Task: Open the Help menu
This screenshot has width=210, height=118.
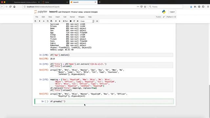Action: pos(90,17)
